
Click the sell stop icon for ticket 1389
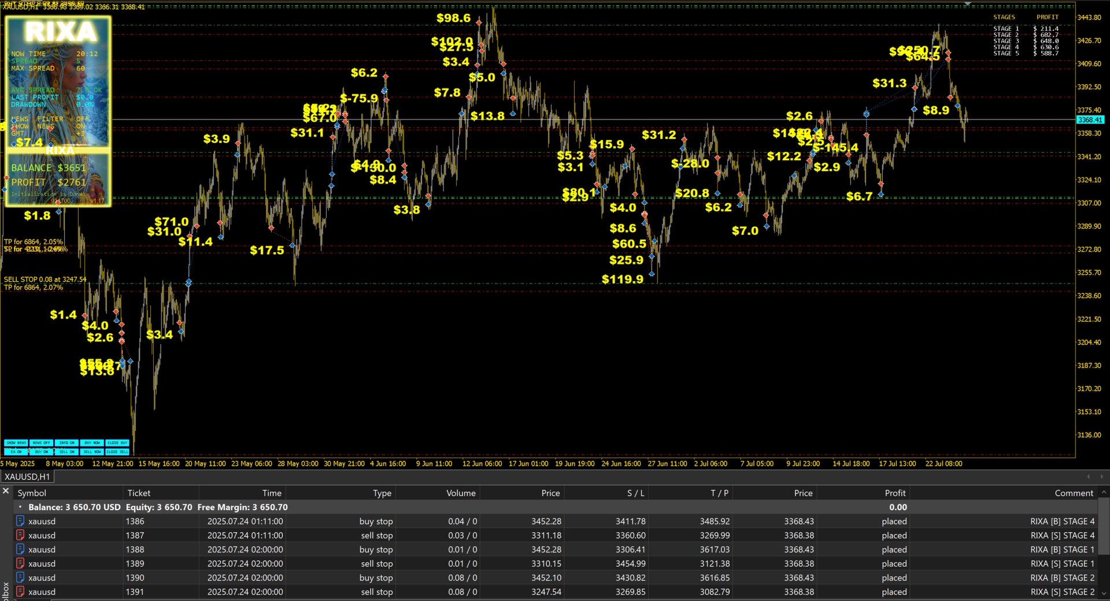tap(20, 563)
